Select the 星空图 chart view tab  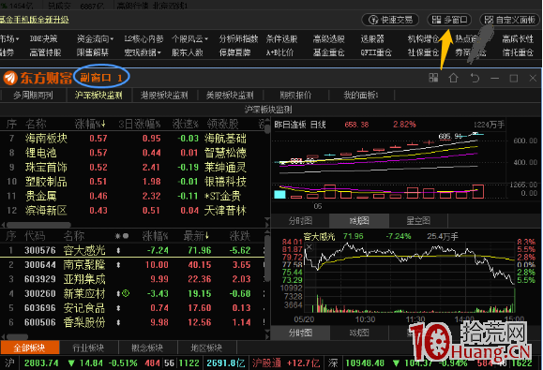(x=418, y=220)
